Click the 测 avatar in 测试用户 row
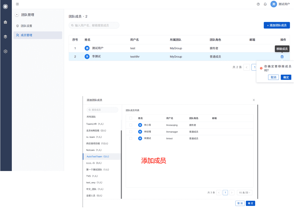Image resolution: width=299 pixels, height=210 pixels. (87, 48)
